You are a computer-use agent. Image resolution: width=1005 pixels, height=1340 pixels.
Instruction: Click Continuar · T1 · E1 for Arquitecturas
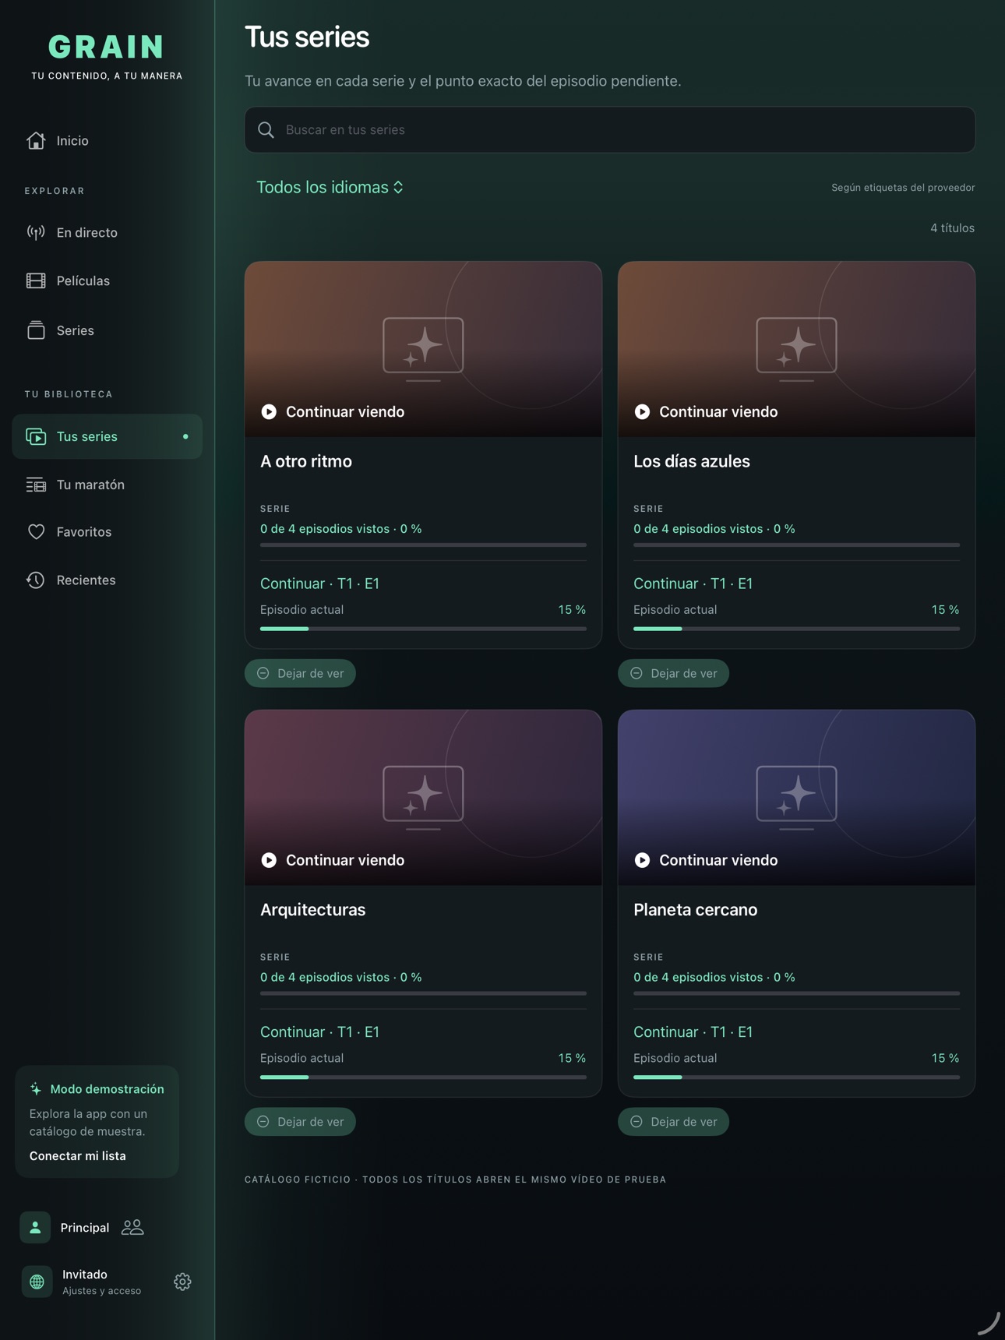click(x=319, y=1032)
